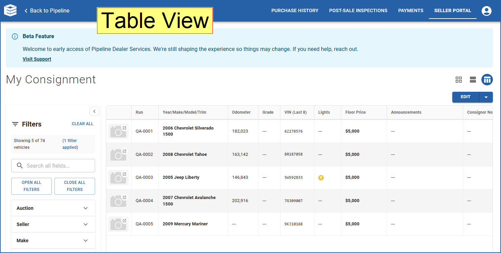The height and width of the screenshot is (253, 501).
Task: Click floor price of Mercury Mariner
Action: [x=352, y=224]
